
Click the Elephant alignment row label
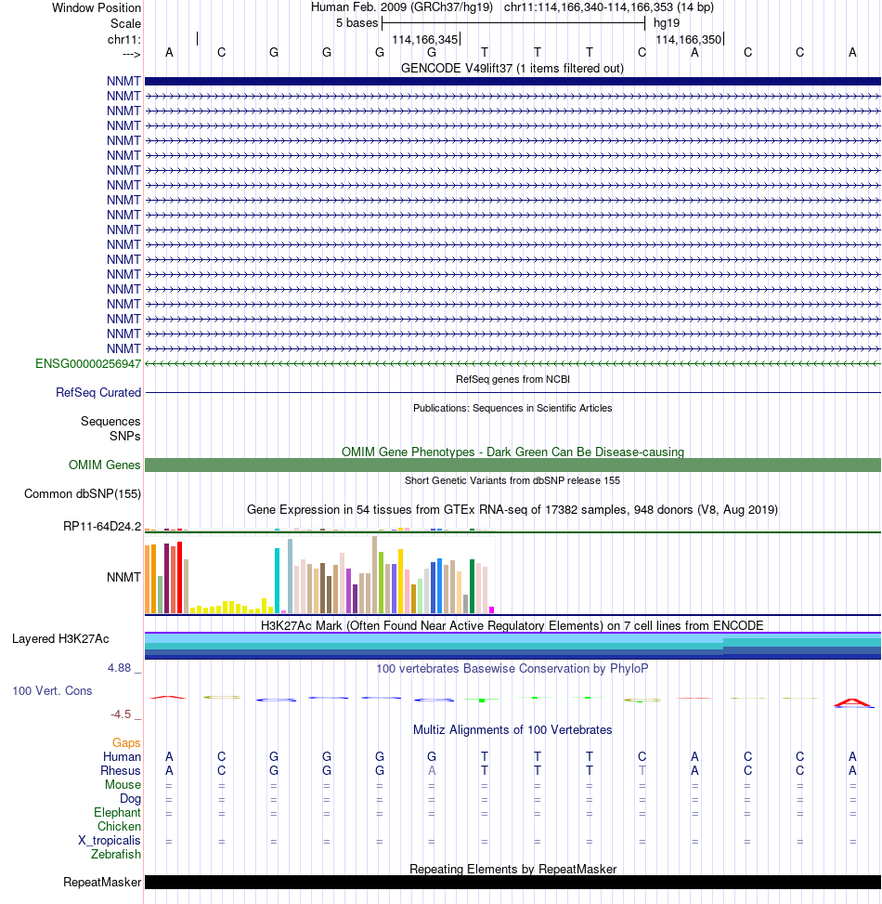click(118, 812)
